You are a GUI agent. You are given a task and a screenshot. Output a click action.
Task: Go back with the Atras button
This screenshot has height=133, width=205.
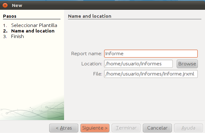pyautogui.click(x=64, y=128)
